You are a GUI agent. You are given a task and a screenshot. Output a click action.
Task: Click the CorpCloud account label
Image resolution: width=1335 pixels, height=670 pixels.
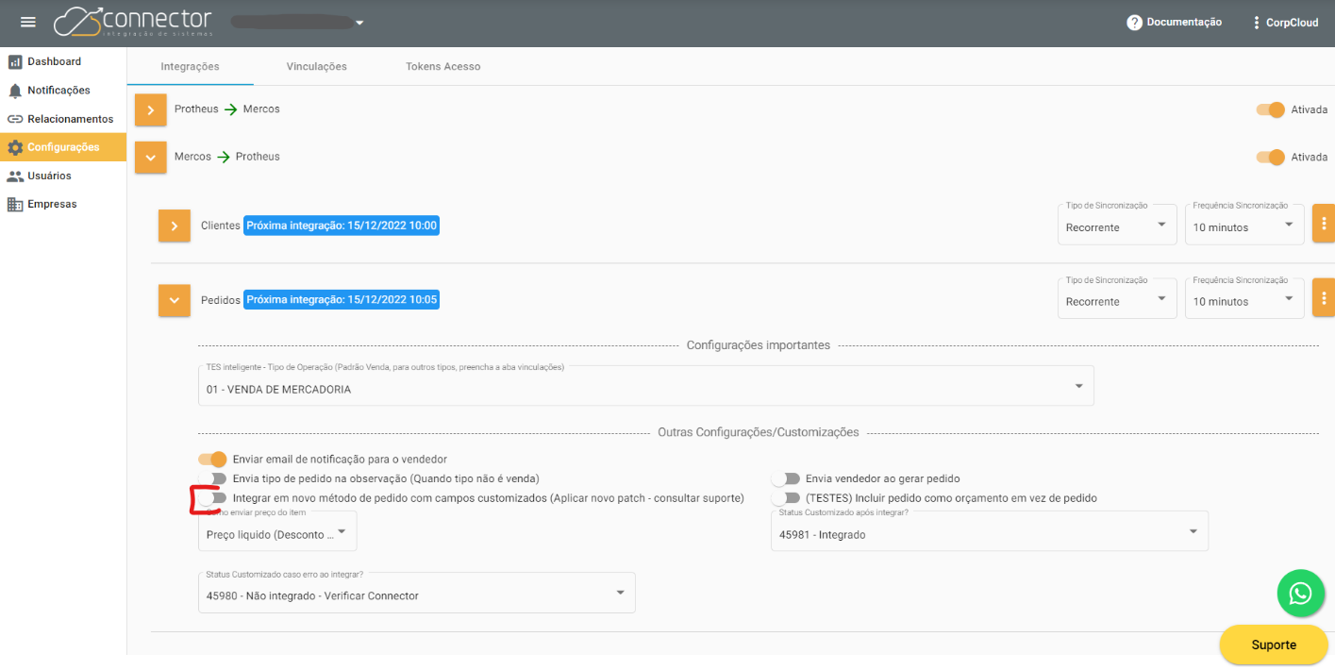click(1293, 23)
